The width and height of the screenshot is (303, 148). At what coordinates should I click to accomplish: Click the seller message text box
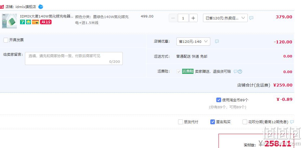click(x=74, y=58)
